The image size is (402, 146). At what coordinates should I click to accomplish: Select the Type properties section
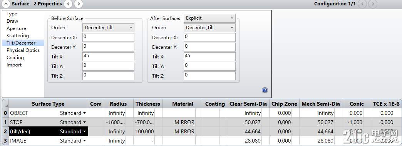pos(12,14)
